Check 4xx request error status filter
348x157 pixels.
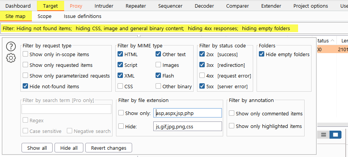(202, 76)
